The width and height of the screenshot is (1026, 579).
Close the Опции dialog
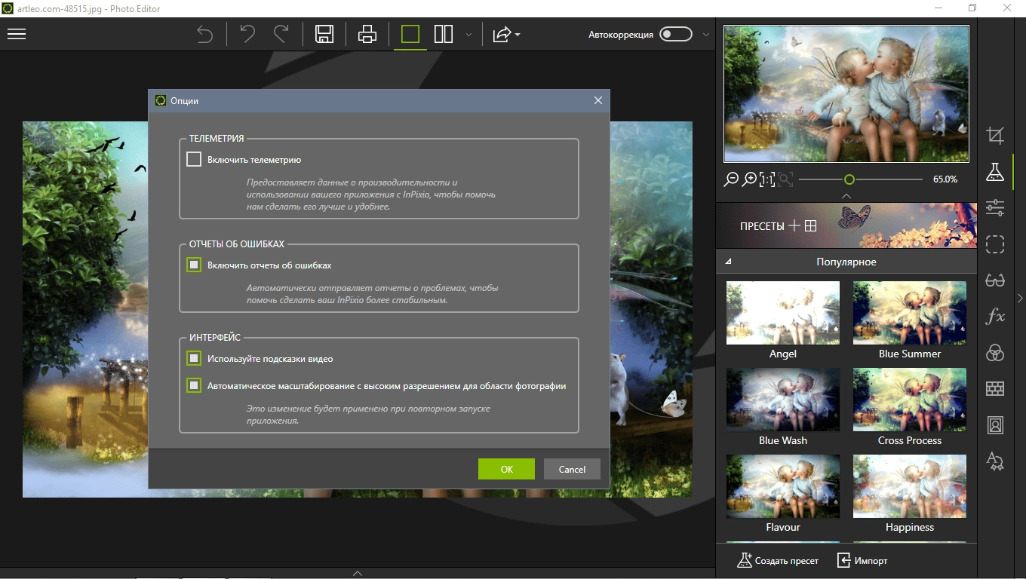(x=598, y=100)
